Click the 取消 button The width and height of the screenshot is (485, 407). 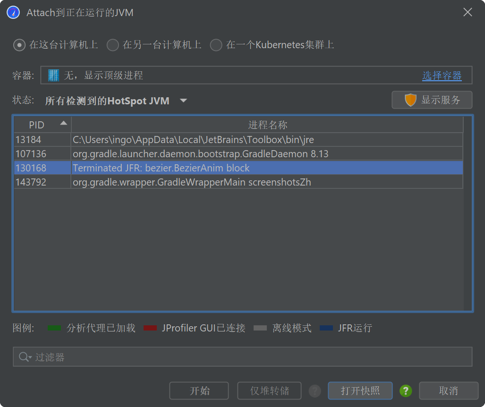[x=449, y=390]
